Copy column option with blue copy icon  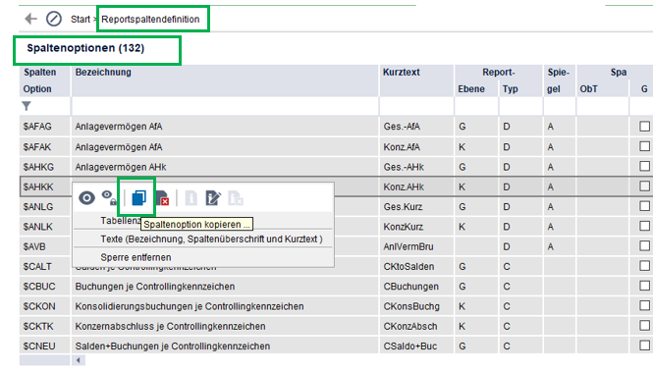[138, 198]
